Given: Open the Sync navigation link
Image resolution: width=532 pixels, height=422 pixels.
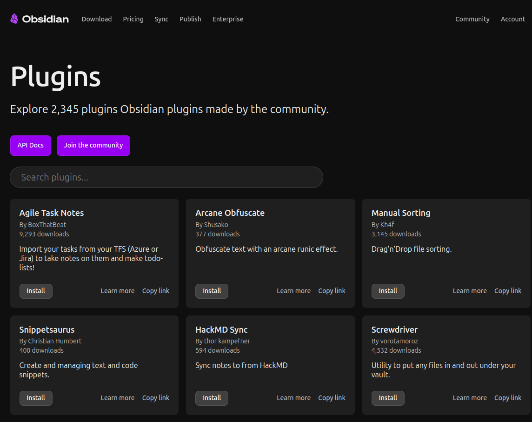Looking at the screenshot, I should [x=161, y=19].
